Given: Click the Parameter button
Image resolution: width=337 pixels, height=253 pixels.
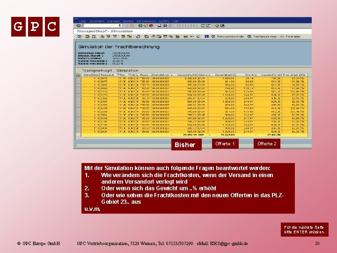Looking at the screenshot, I should [290, 37].
